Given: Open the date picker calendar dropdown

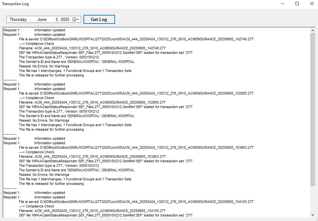Looking at the screenshot, I should coord(76,19).
